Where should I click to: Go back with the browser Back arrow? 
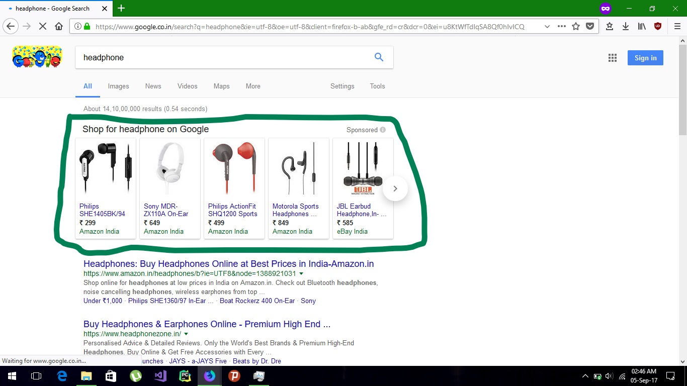(11, 26)
